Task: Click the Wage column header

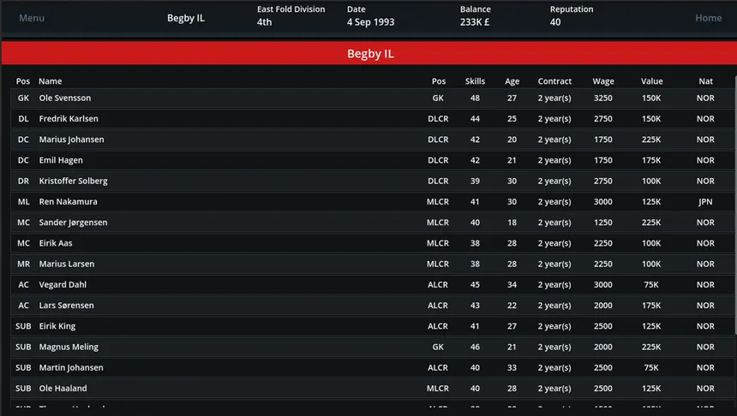Action: pyautogui.click(x=603, y=81)
